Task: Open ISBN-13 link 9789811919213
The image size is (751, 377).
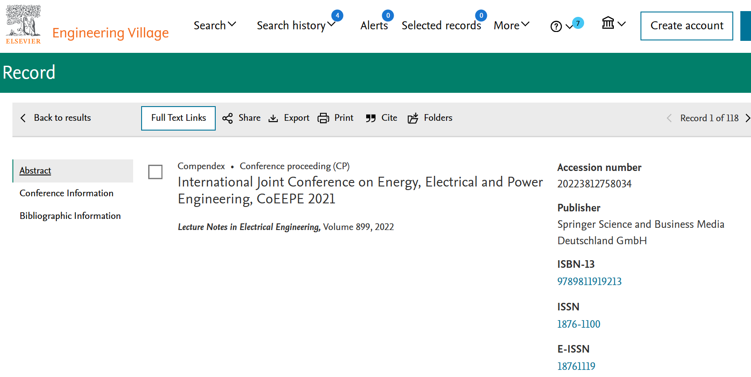Action: click(589, 282)
